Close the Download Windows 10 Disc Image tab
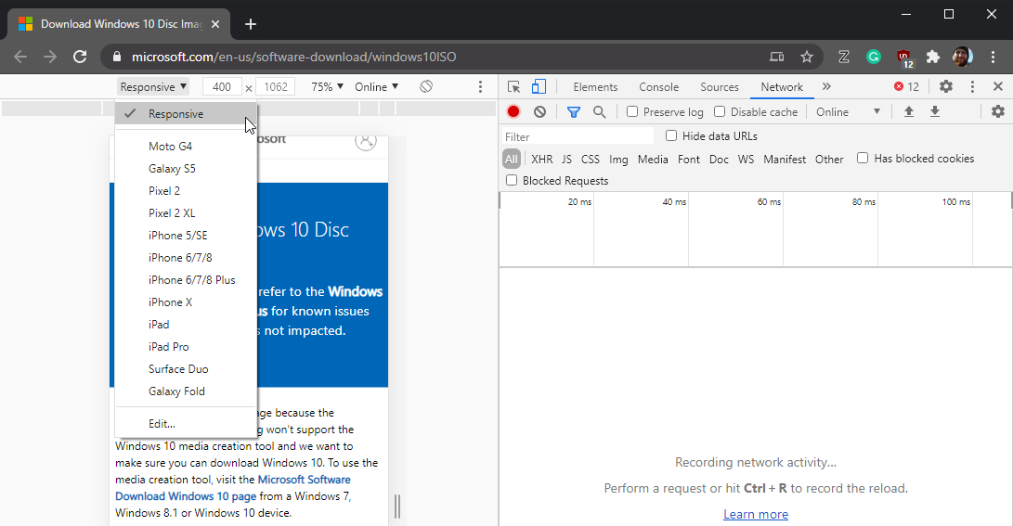 coord(215,24)
